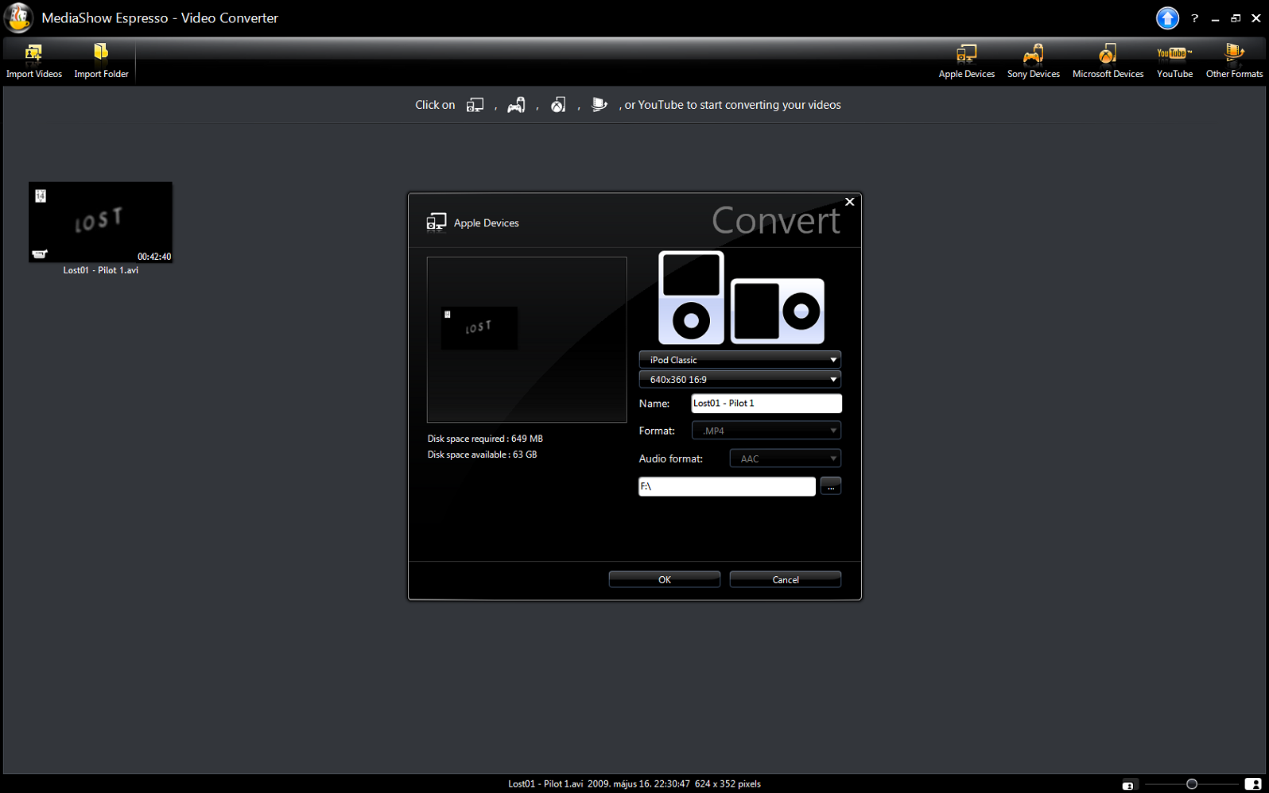Click the camera icon on video thumbnail
This screenshot has height=793, width=1269.
[40, 254]
